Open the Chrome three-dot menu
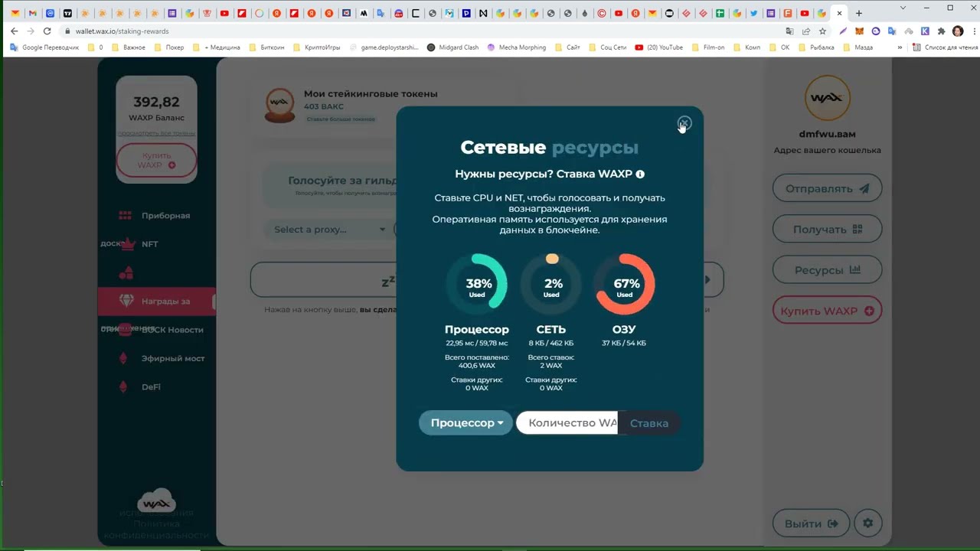The image size is (980, 551). click(x=972, y=31)
